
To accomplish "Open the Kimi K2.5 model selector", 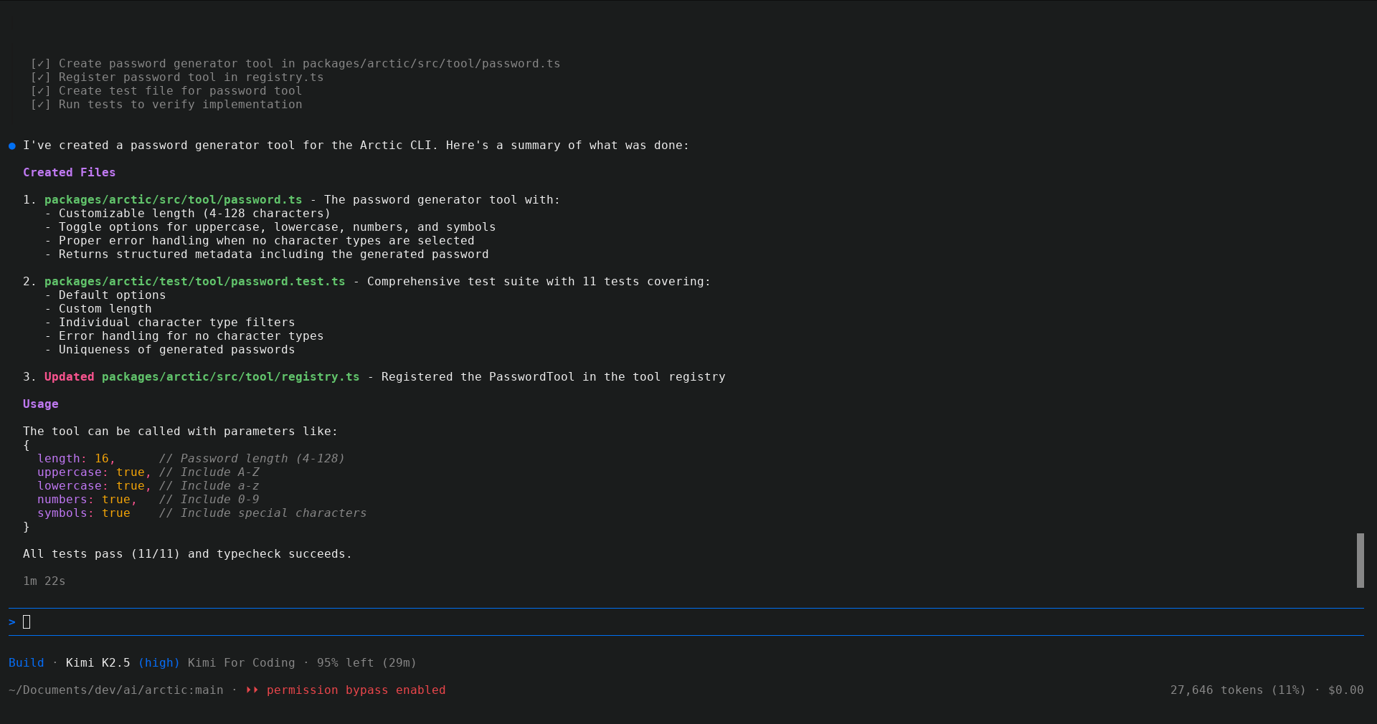I will point(98,663).
